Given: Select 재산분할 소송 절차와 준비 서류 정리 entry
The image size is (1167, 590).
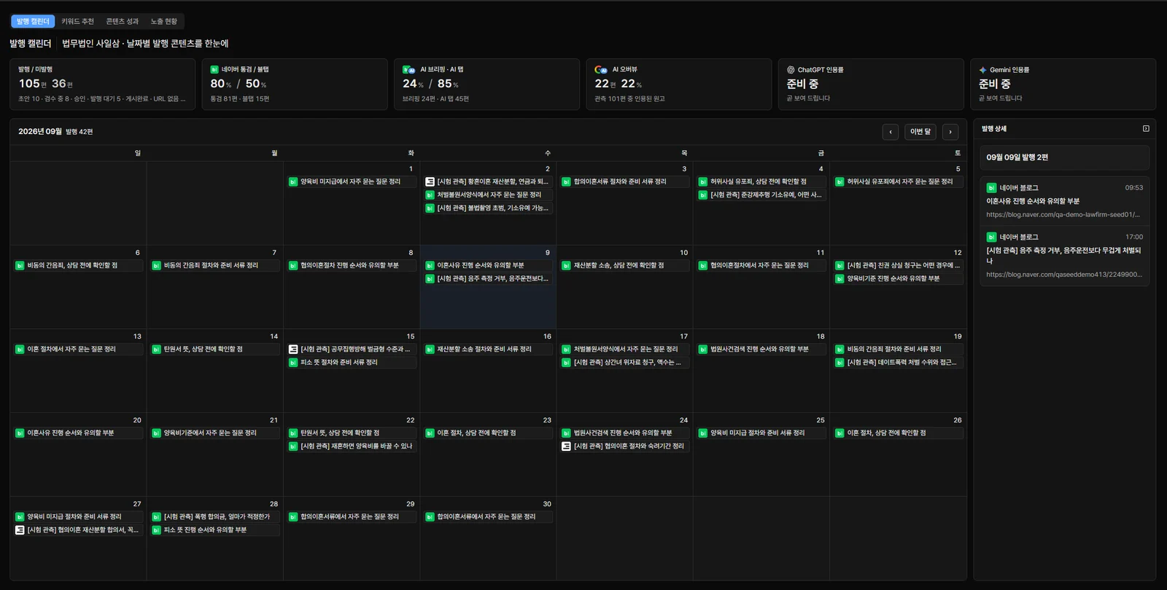Looking at the screenshot, I should pos(487,349).
